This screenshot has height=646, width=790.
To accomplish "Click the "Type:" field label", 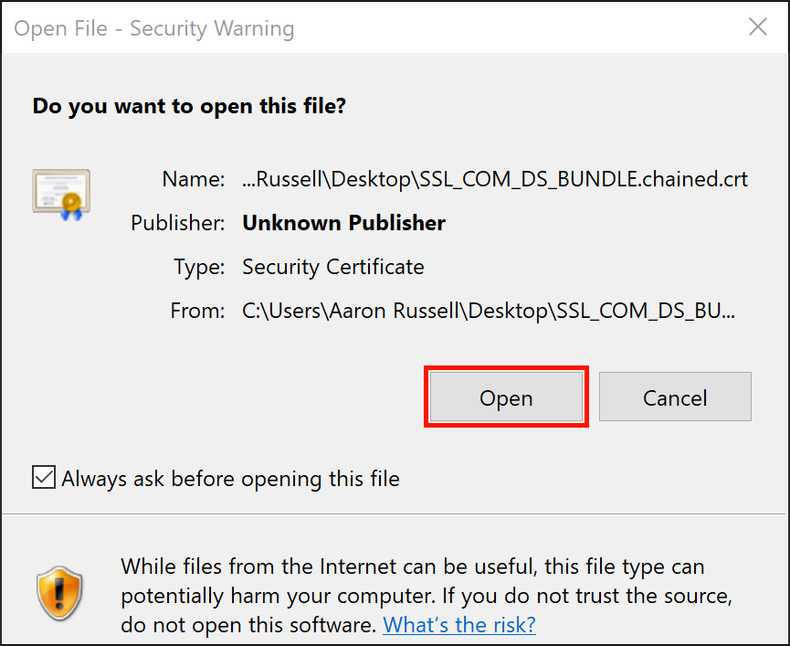I will tap(199, 267).
